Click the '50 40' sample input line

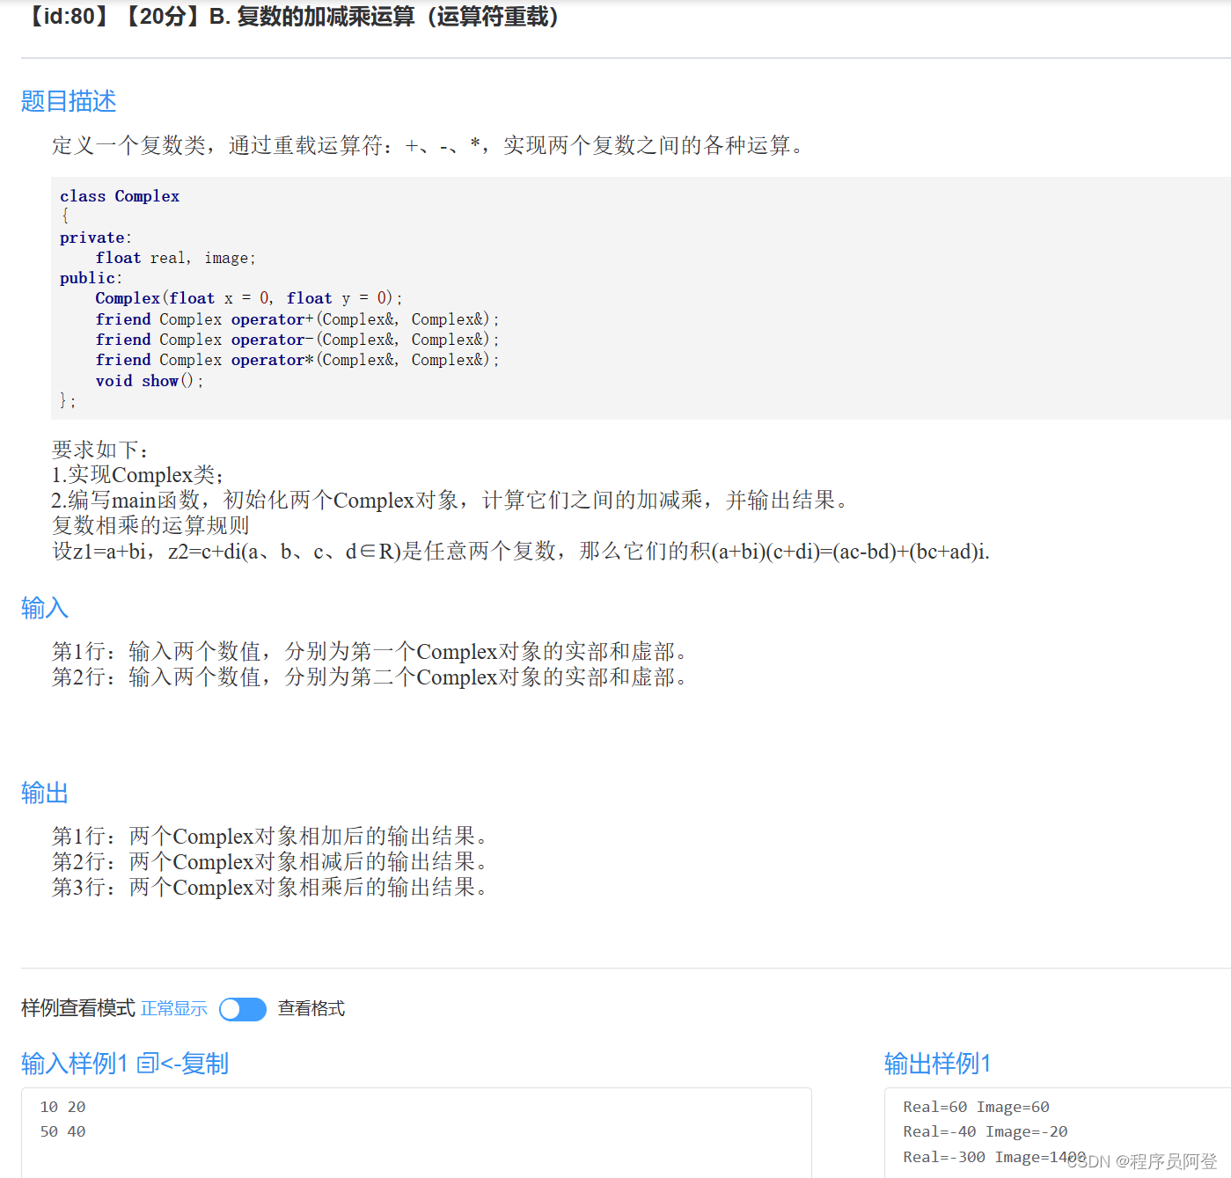(63, 1131)
